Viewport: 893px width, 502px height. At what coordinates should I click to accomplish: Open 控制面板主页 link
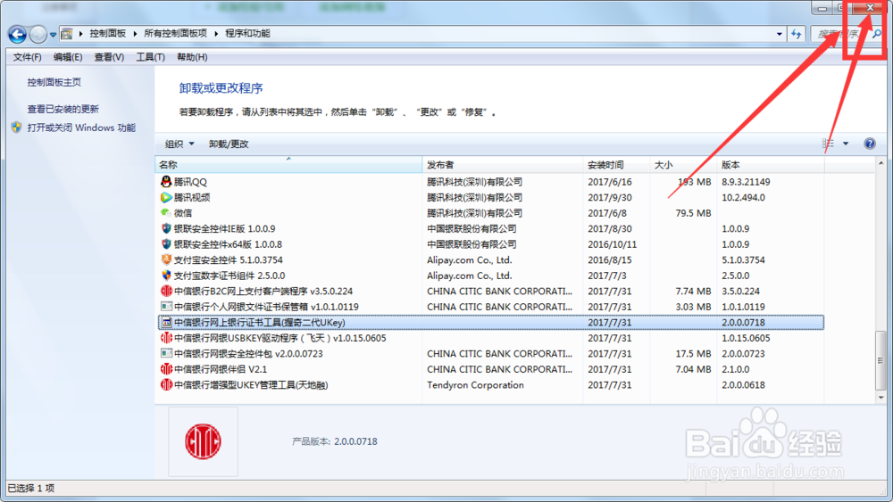coord(54,82)
